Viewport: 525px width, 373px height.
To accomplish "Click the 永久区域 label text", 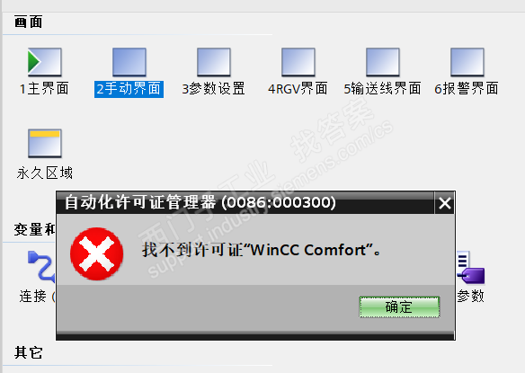I will [x=45, y=173].
